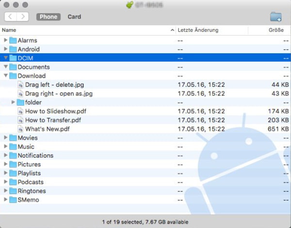Select the 'Ringtones' folder name
Viewport: 291px width, 228px height.
32,191
